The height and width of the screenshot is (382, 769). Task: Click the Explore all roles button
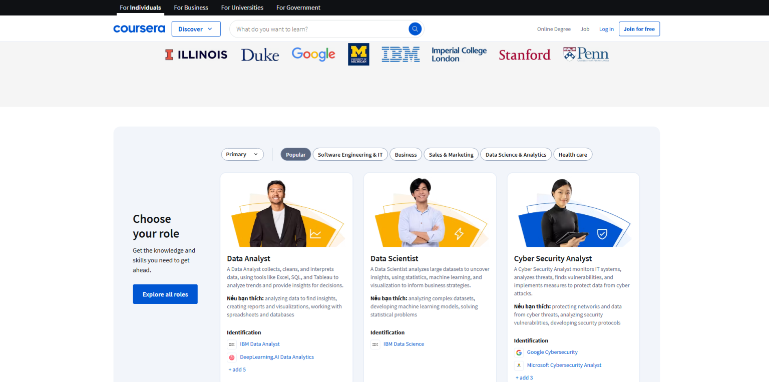pos(165,294)
